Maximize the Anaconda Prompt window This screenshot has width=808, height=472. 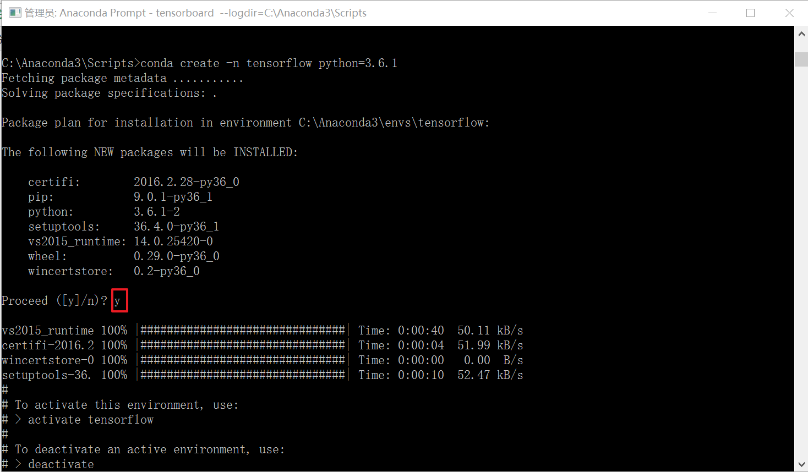click(750, 13)
